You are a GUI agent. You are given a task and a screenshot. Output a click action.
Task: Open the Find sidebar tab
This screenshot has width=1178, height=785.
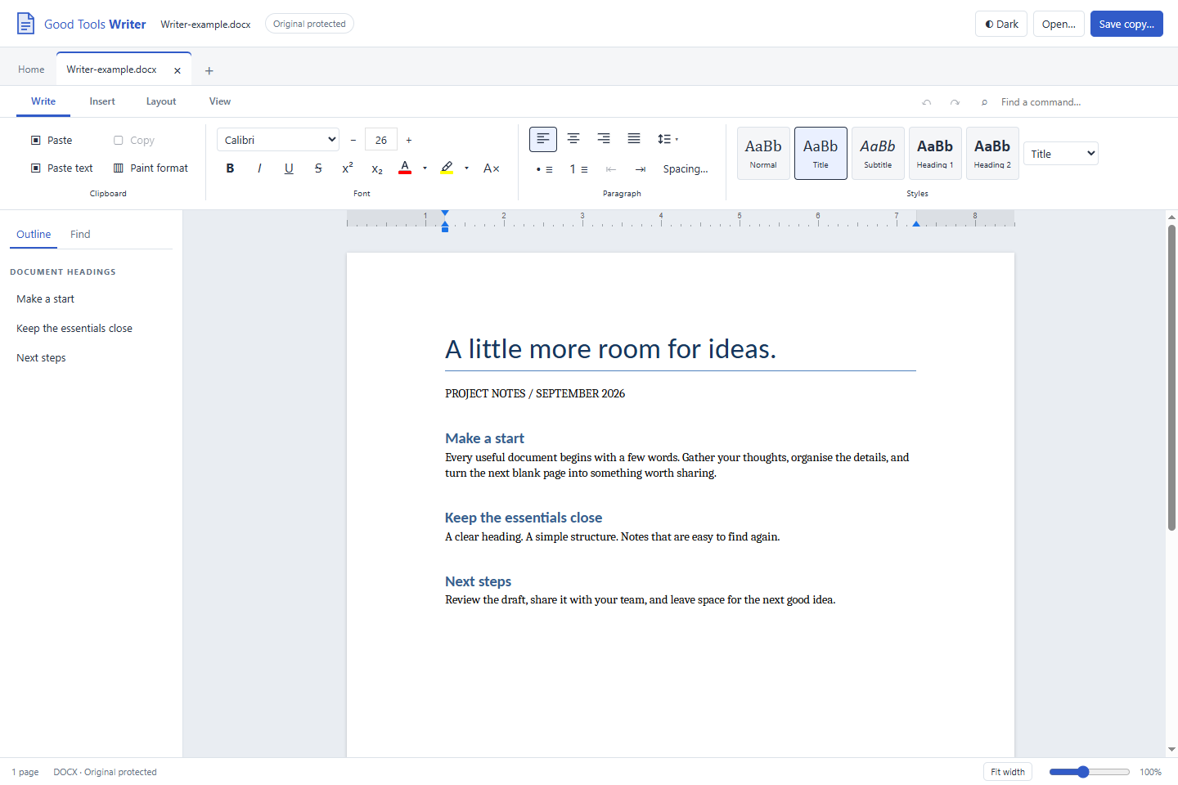click(x=80, y=235)
